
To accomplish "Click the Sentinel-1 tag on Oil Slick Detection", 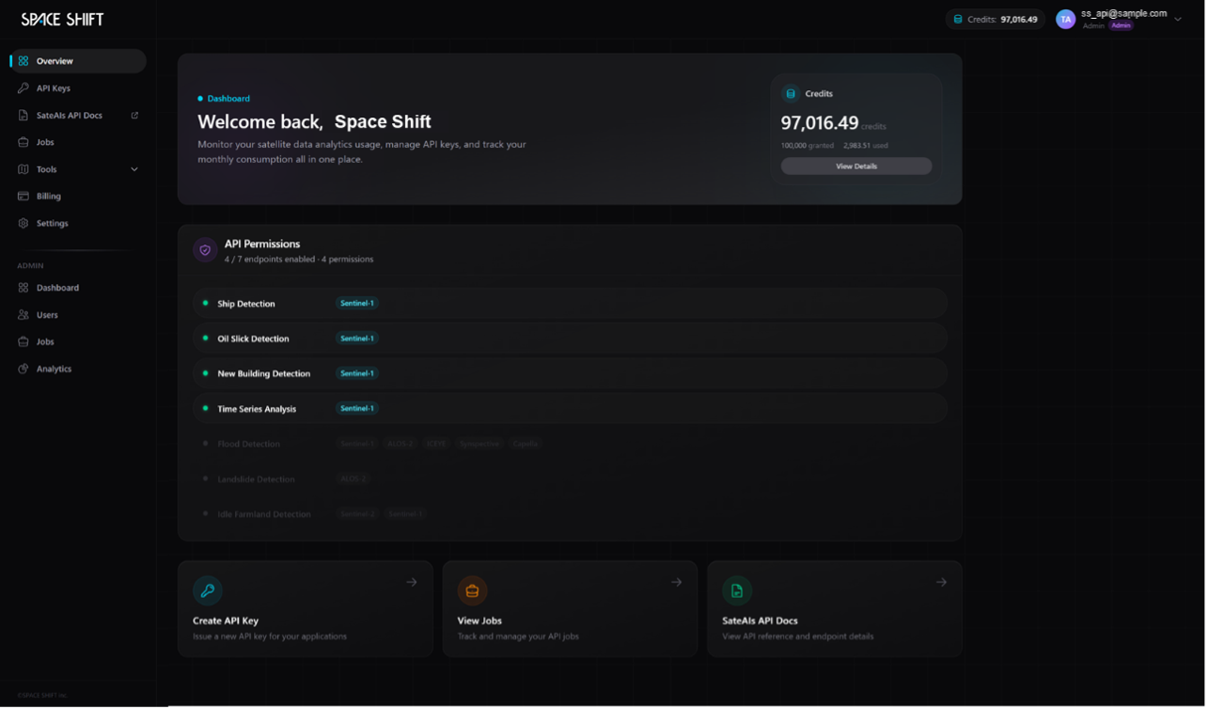I will [x=357, y=339].
